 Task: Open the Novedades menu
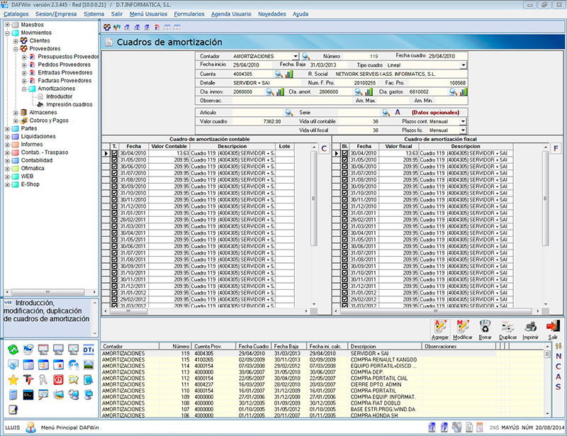coord(272,13)
